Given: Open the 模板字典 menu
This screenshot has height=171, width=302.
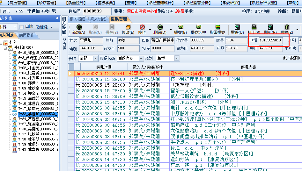Looking at the screenshot, I should 105,3.
